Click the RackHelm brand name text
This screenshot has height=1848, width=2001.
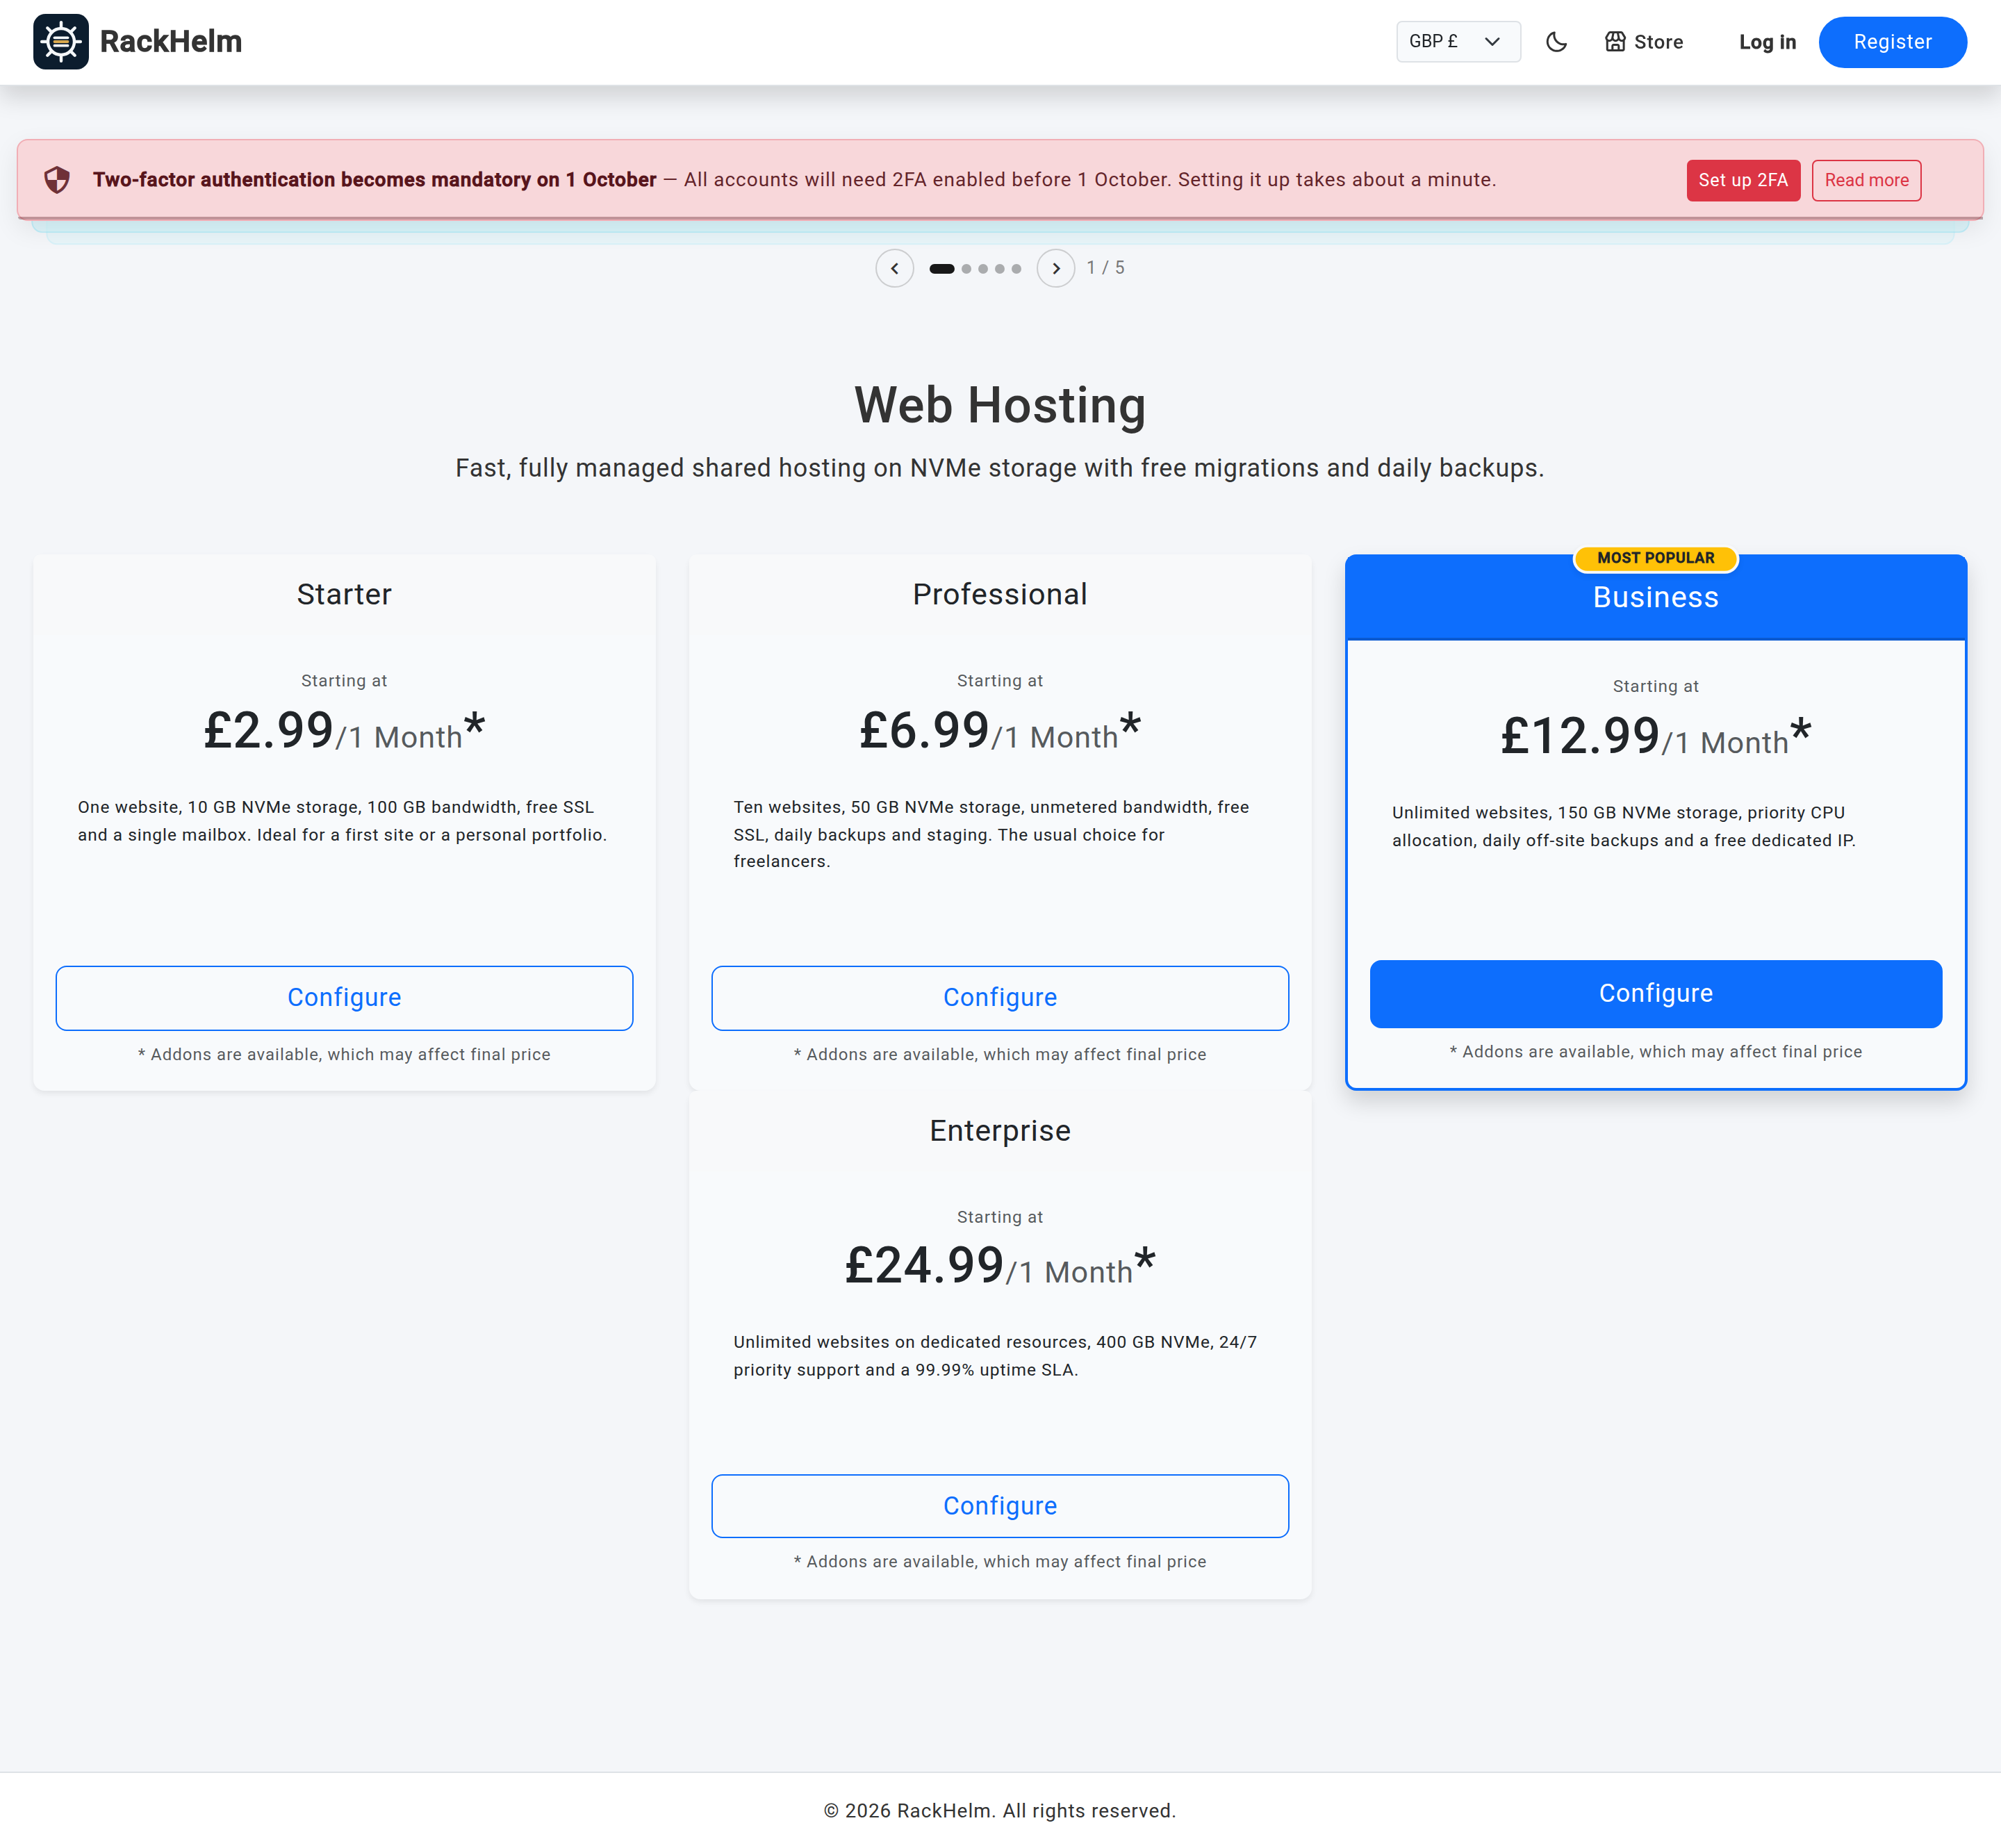[x=171, y=42]
